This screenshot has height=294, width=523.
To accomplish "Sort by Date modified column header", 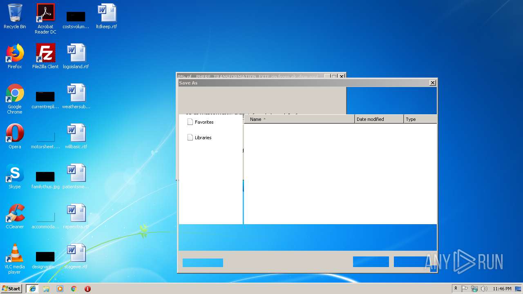I will [379, 119].
